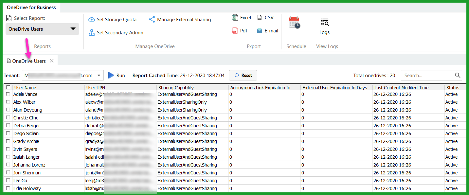Open the Schedule calendar icon
469x195 pixels.
[295, 23]
